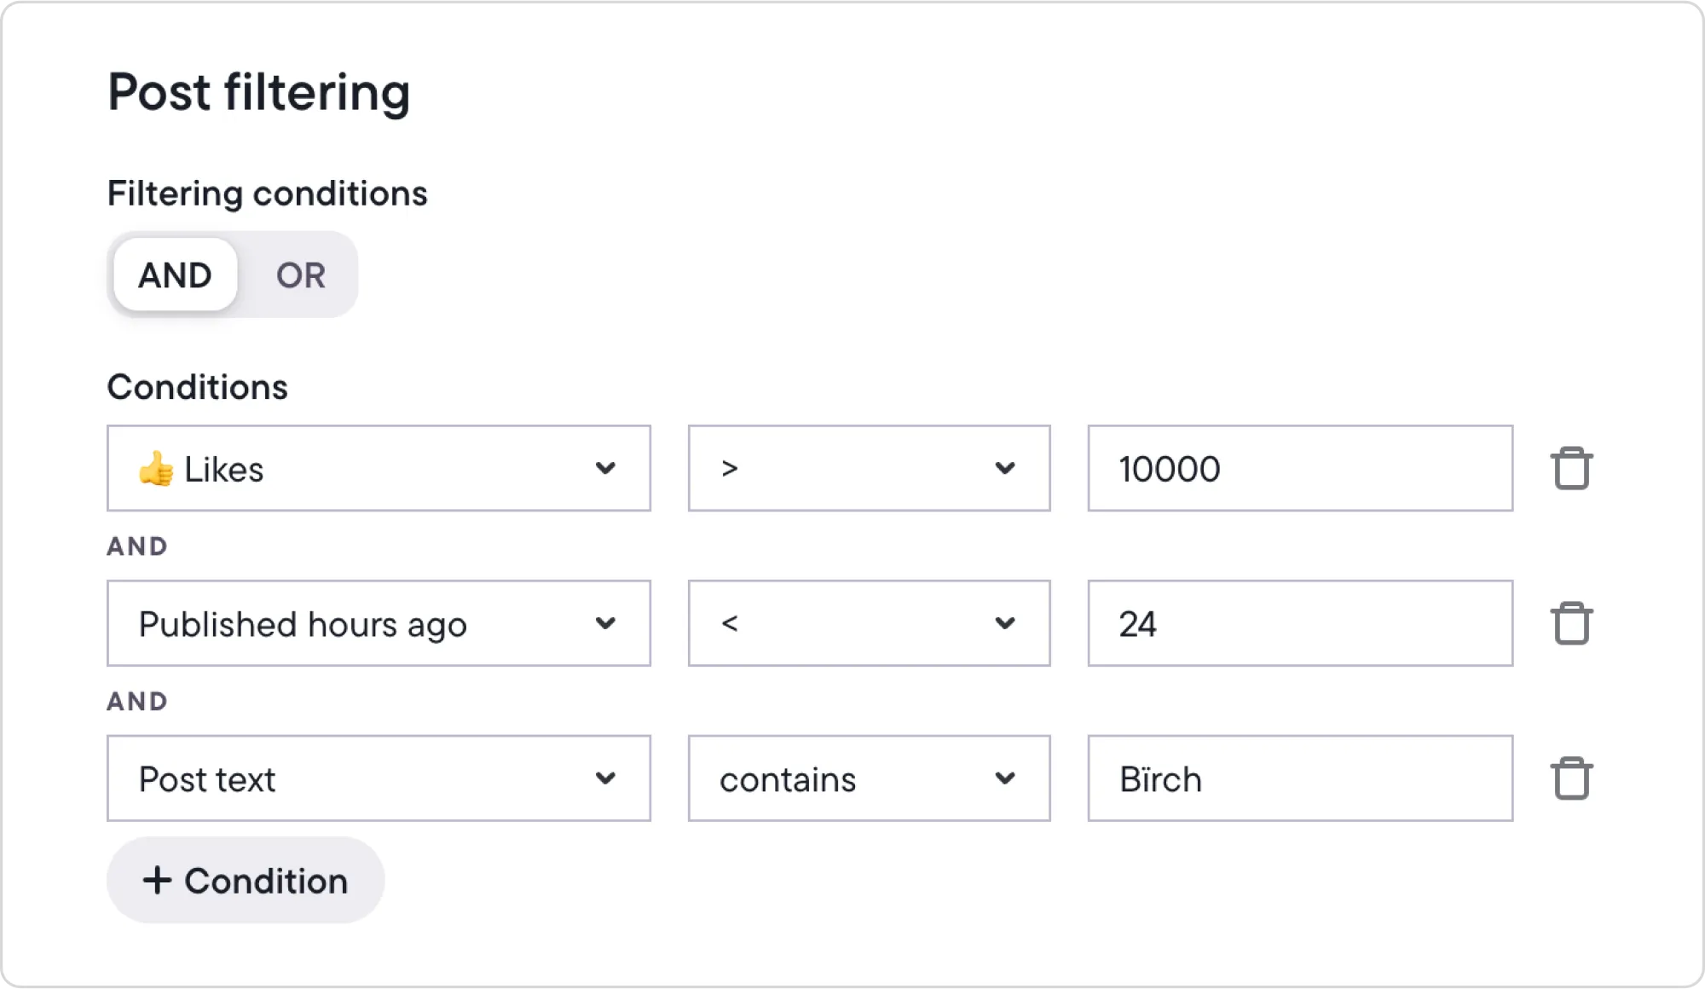The image size is (1705, 989).
Task: Delete the Published hours ago condition
Action: [x=1573, y=623]
